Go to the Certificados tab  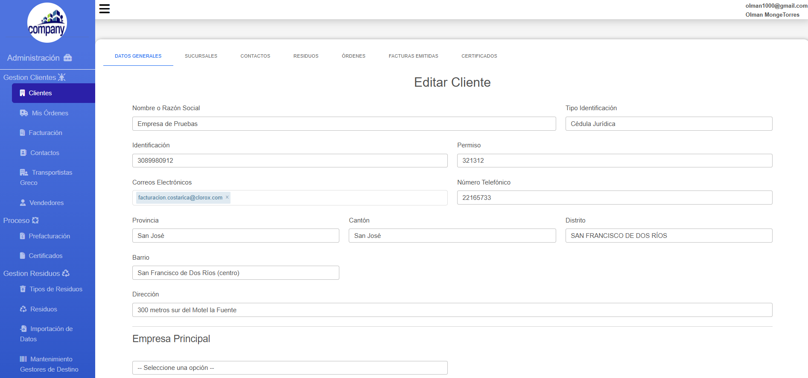[x=479, y=56]
